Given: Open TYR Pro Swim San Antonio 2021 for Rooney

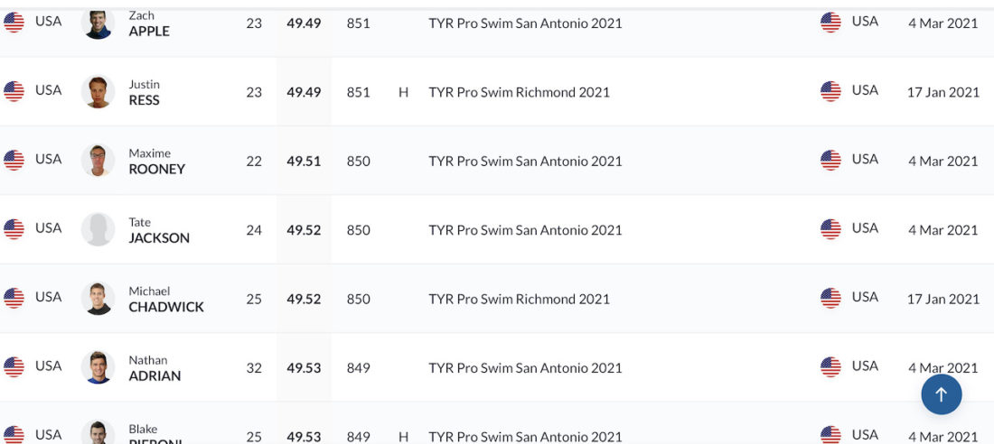Looking at the screenshot, I should (526, 162).
